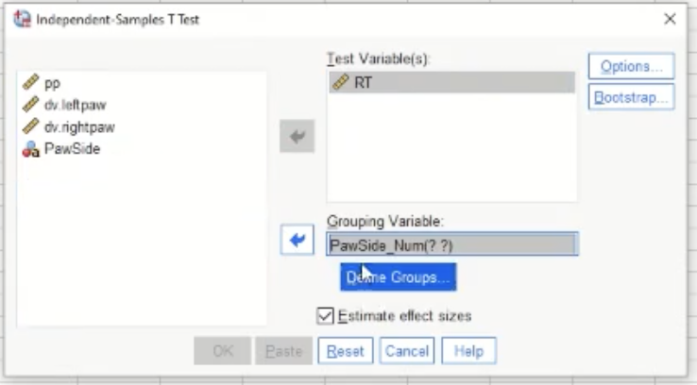Click the Grouping Variable field PawSide_Num
The height and width of the screenshot is (385, 697).
[x=451, y=244]
